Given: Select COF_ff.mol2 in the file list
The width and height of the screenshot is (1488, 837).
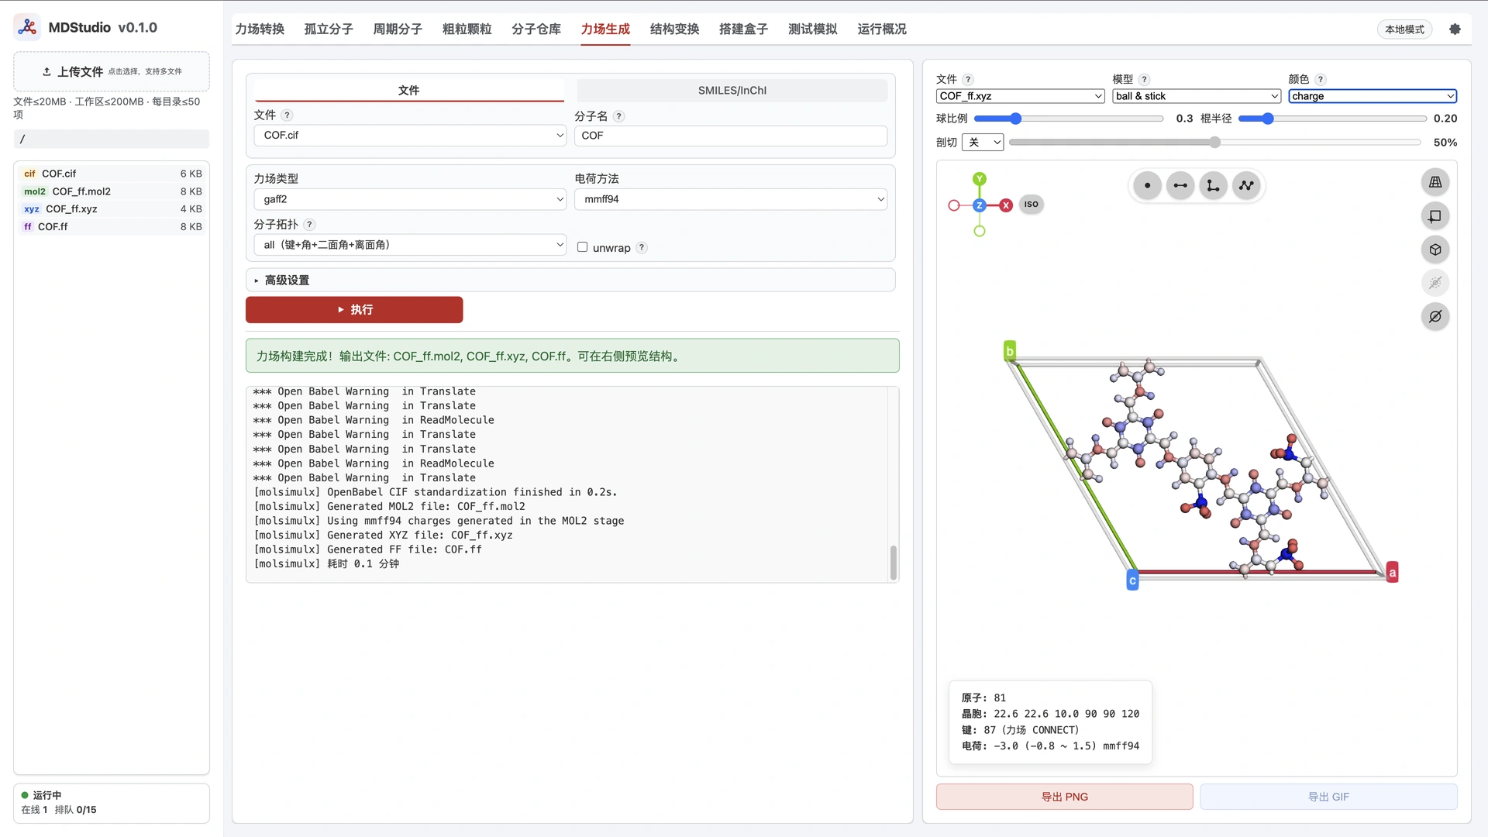Looking at the screenshot, I should point(112,191).
